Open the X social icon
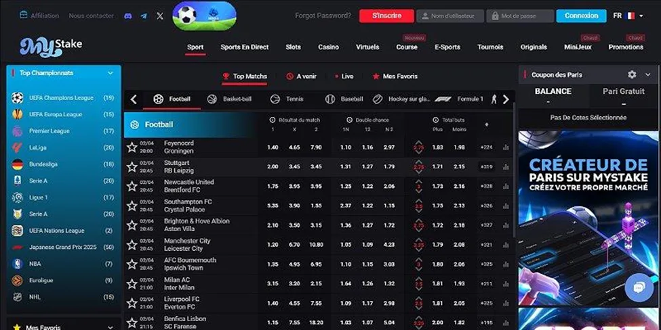Screen dimensions: 661x330 [160, 16]
